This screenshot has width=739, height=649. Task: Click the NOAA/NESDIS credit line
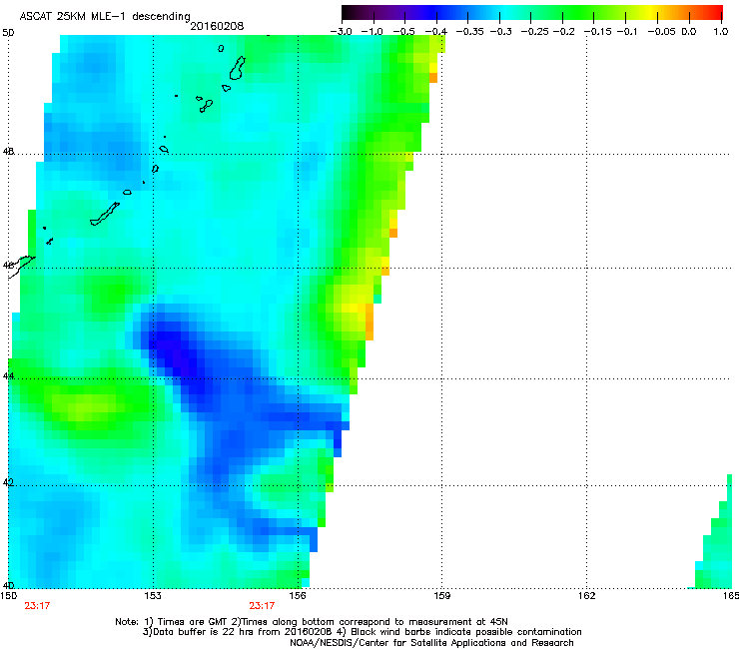pyautogui.click(x=431, y=643)
